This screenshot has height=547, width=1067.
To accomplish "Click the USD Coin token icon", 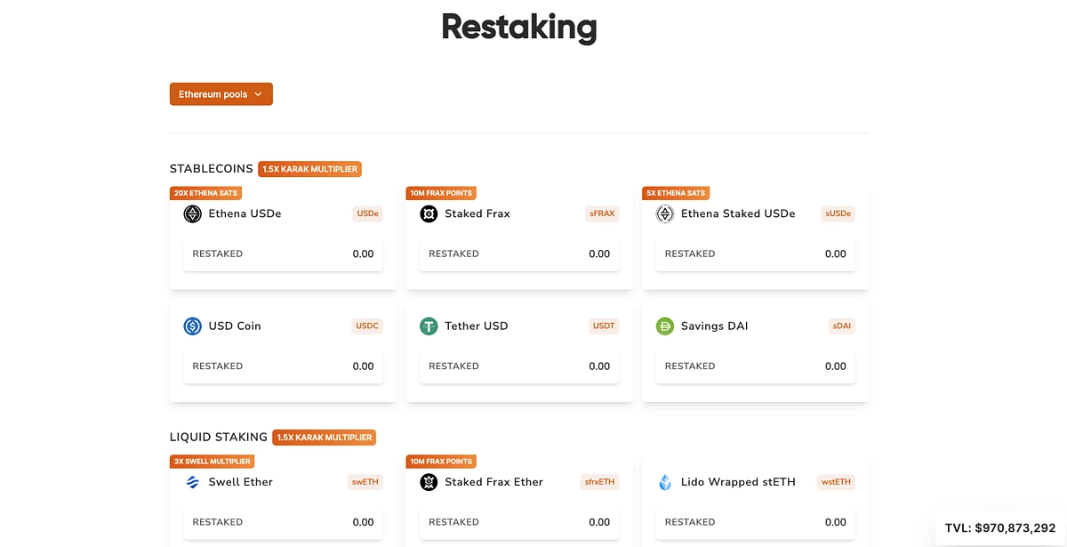I will (193, 326).
